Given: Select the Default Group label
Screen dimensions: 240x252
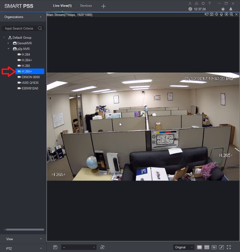Looking at the screenshot, I should (22, 38).
